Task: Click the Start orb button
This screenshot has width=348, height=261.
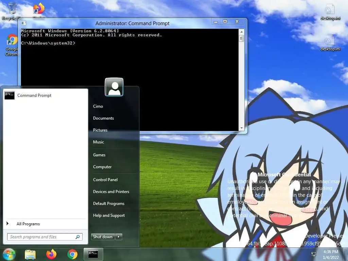Action: click(x=9, y=254)
